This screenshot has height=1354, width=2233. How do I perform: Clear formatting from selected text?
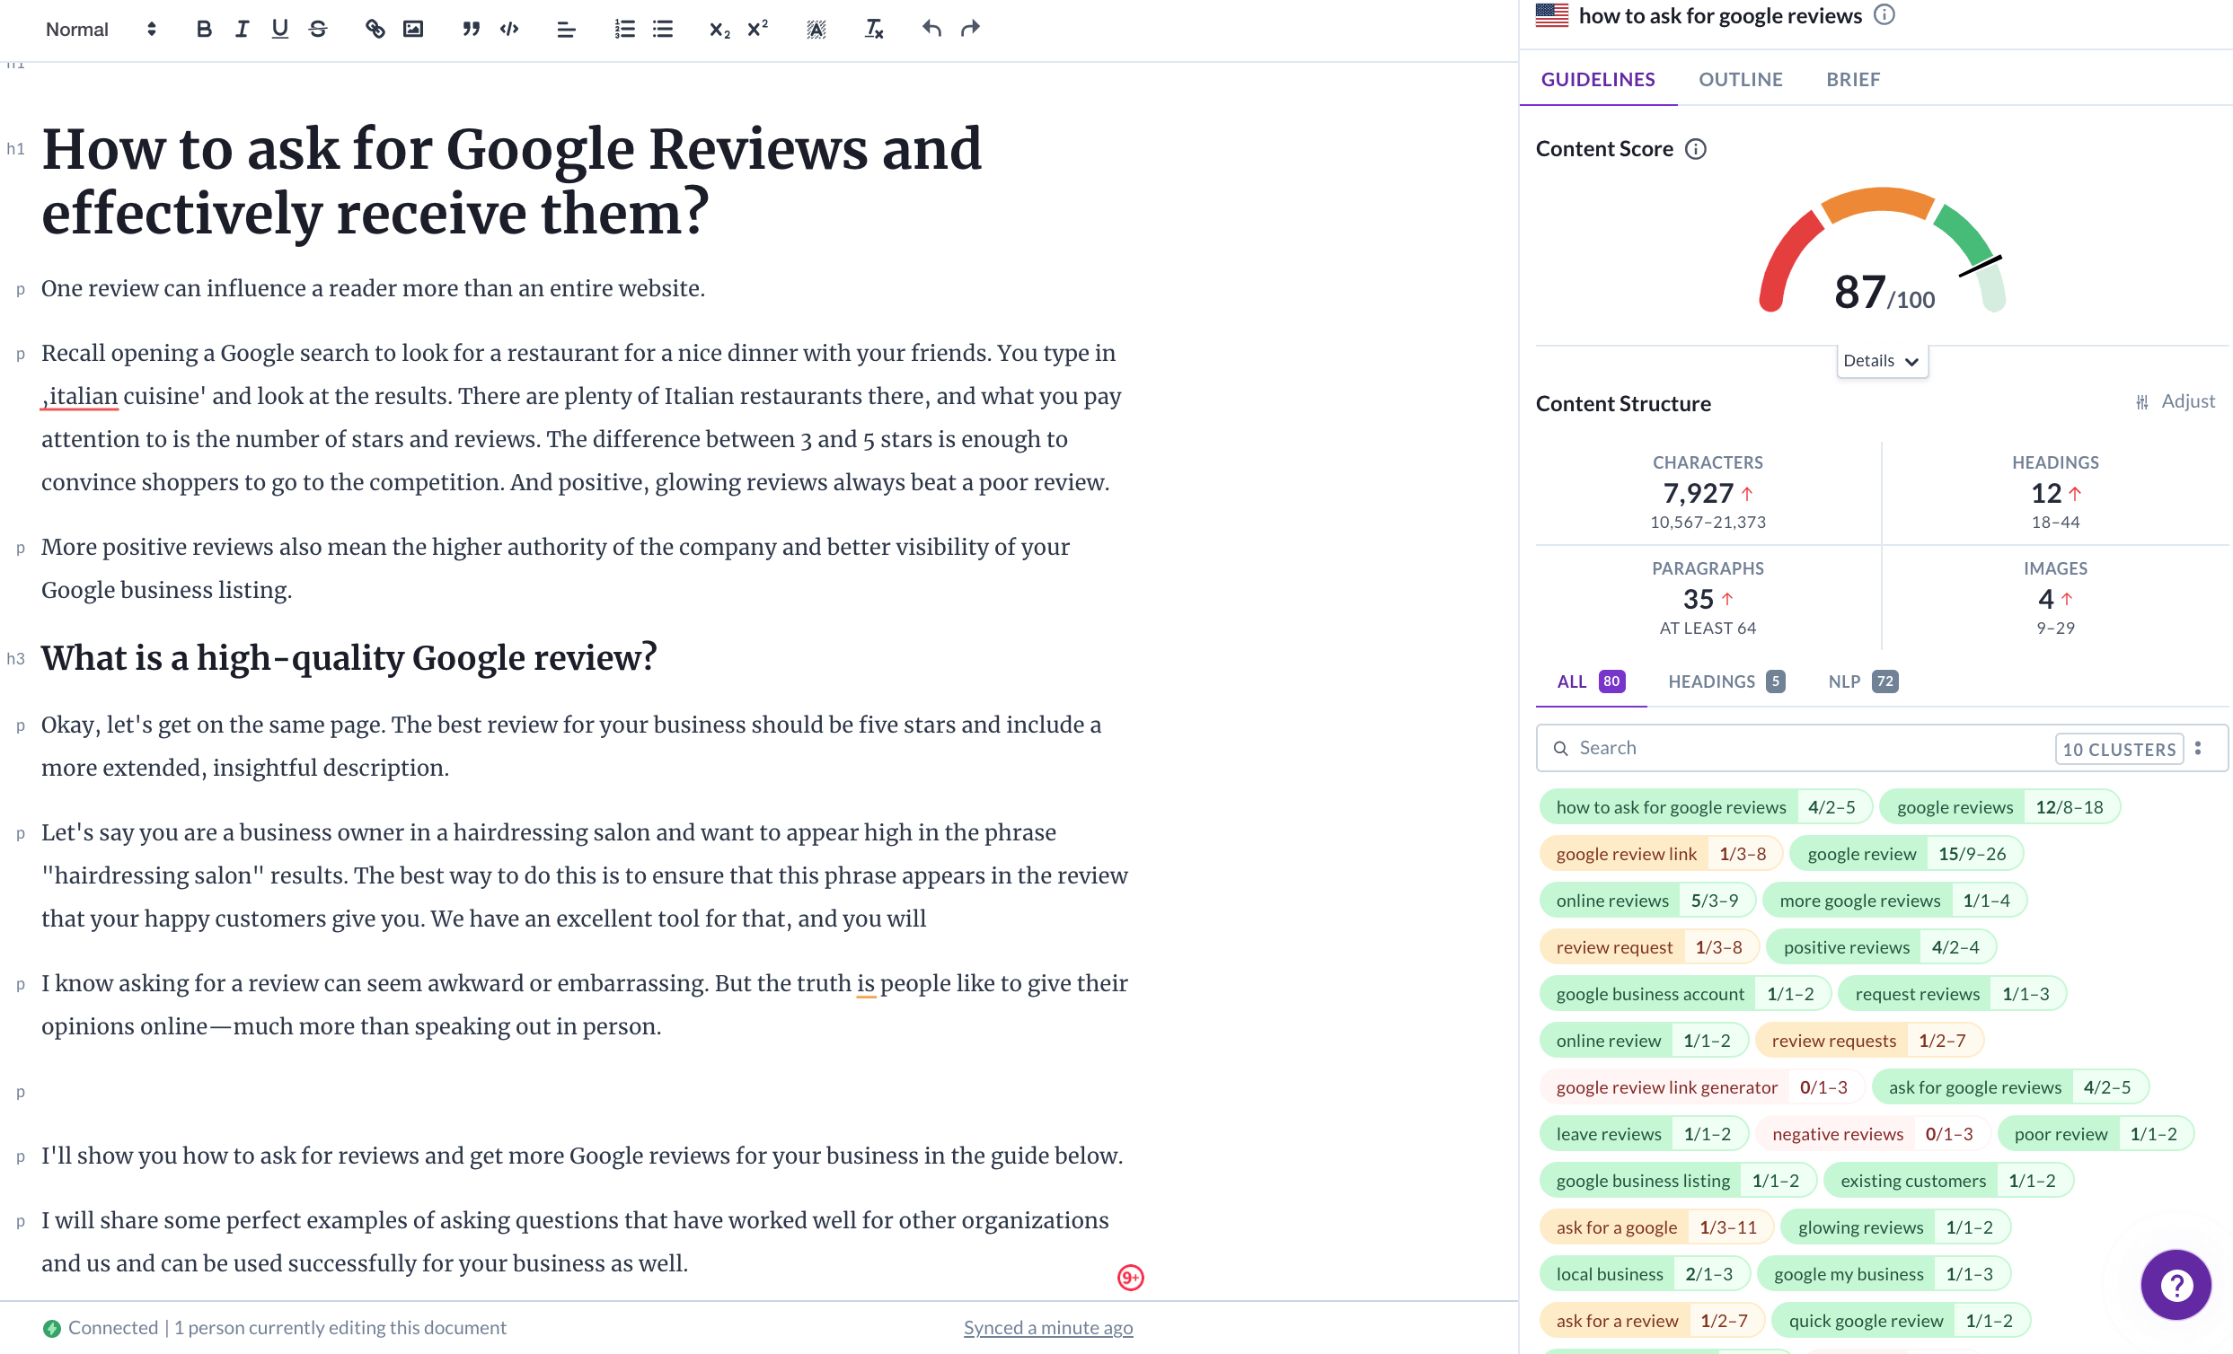(x=873, y=28)
